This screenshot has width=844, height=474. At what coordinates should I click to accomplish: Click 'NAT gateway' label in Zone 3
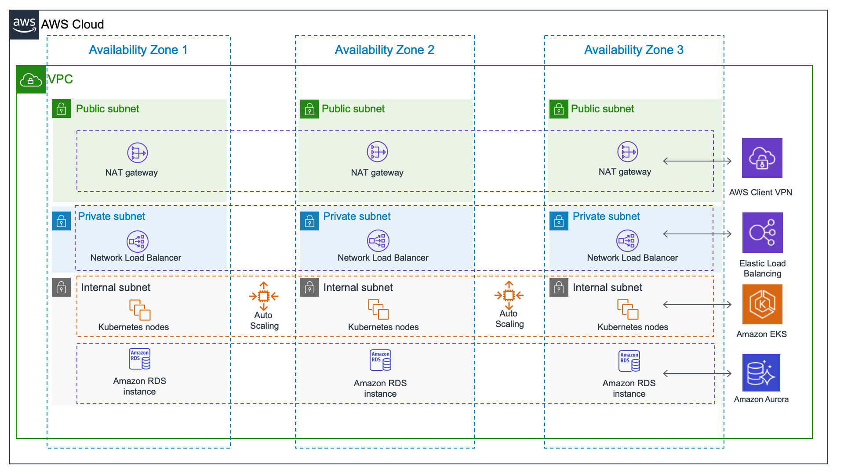625,172
